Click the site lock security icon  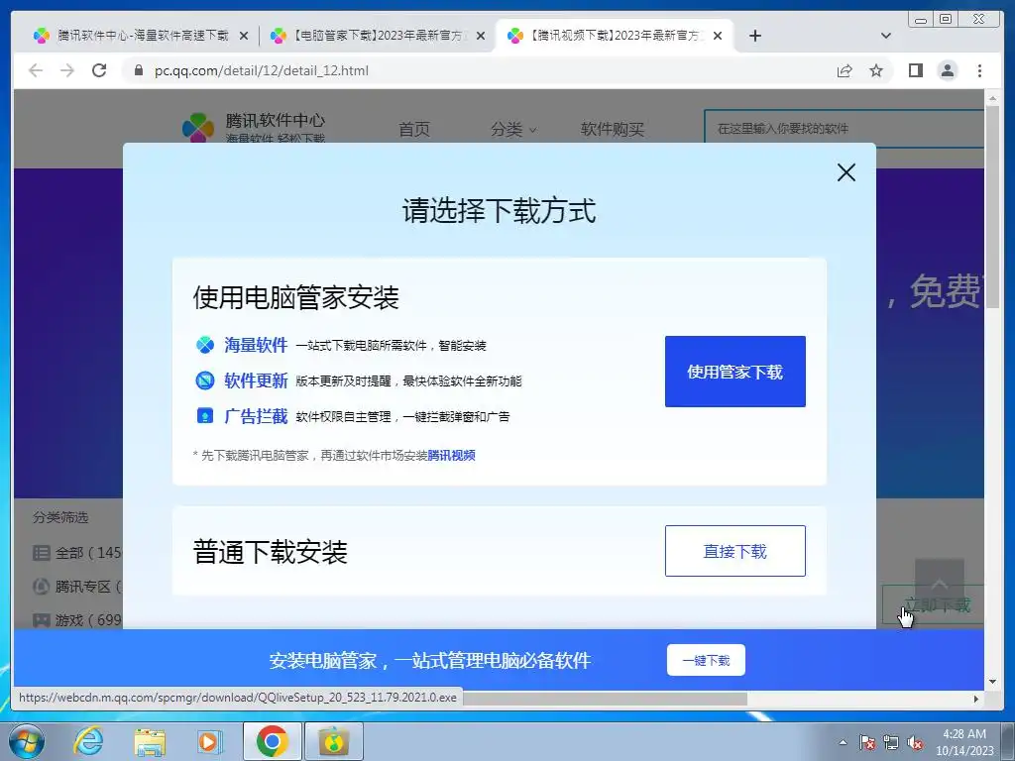(x=139, y=70)
